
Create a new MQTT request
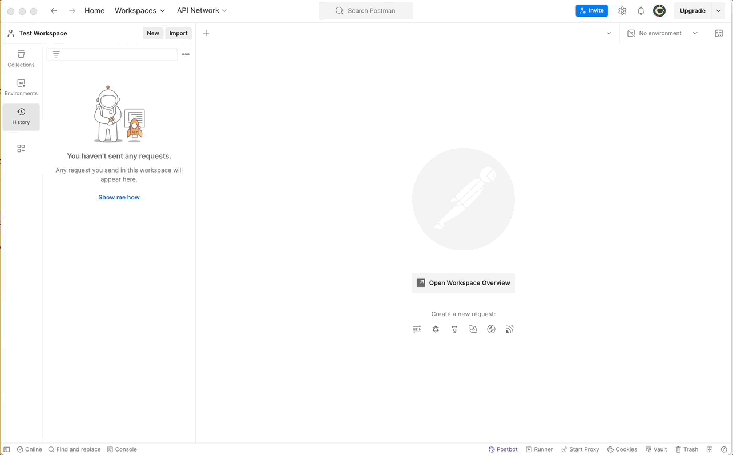click(510, 329)
